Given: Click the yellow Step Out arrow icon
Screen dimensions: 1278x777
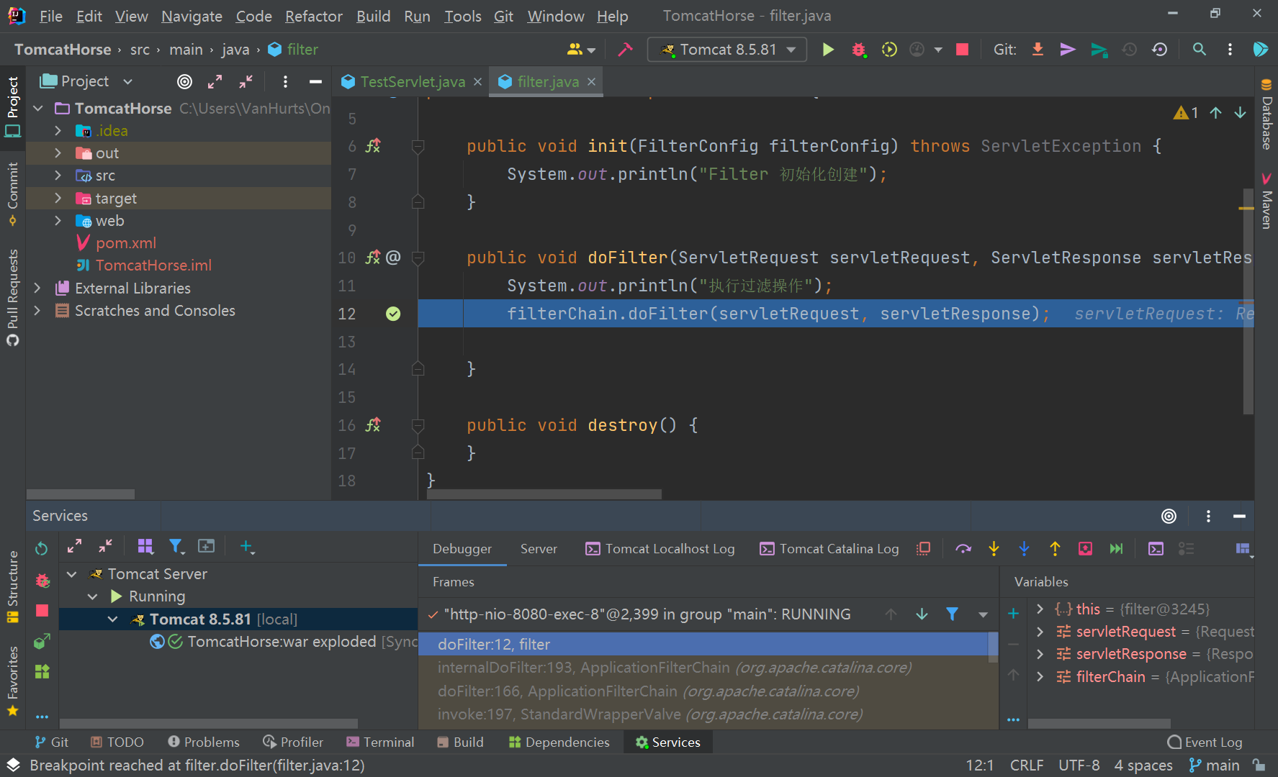Looking at the screenshot, I should point(1055,548).
